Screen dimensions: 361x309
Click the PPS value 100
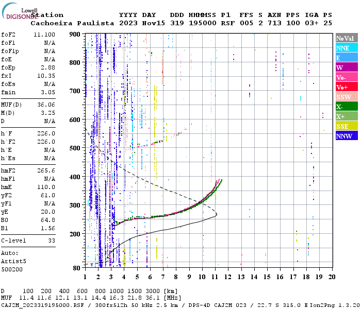(293, 23)
